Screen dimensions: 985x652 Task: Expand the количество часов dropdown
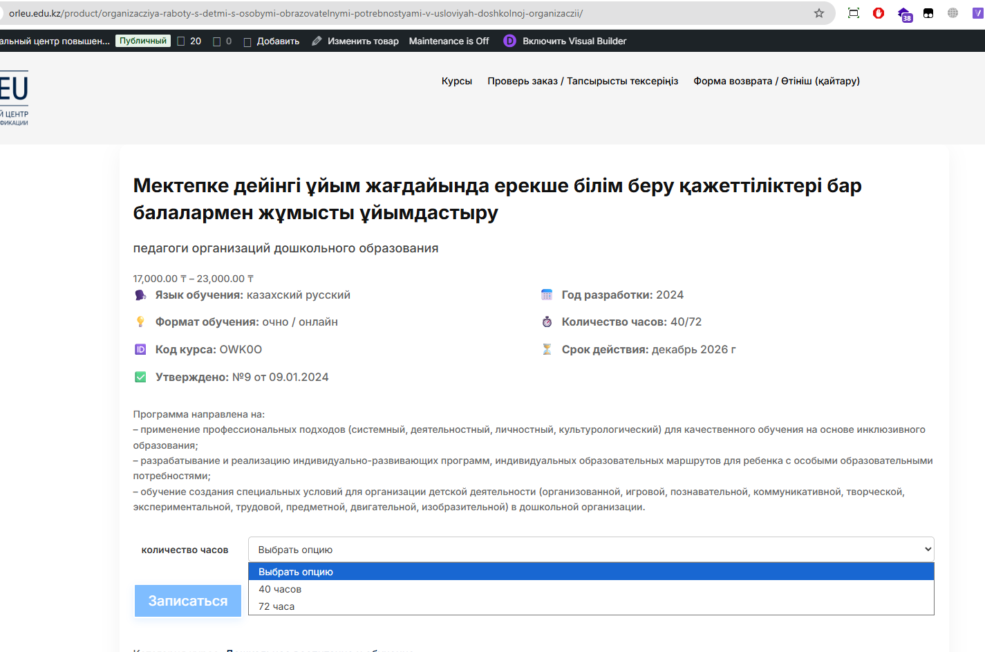[x=590, y=550]
